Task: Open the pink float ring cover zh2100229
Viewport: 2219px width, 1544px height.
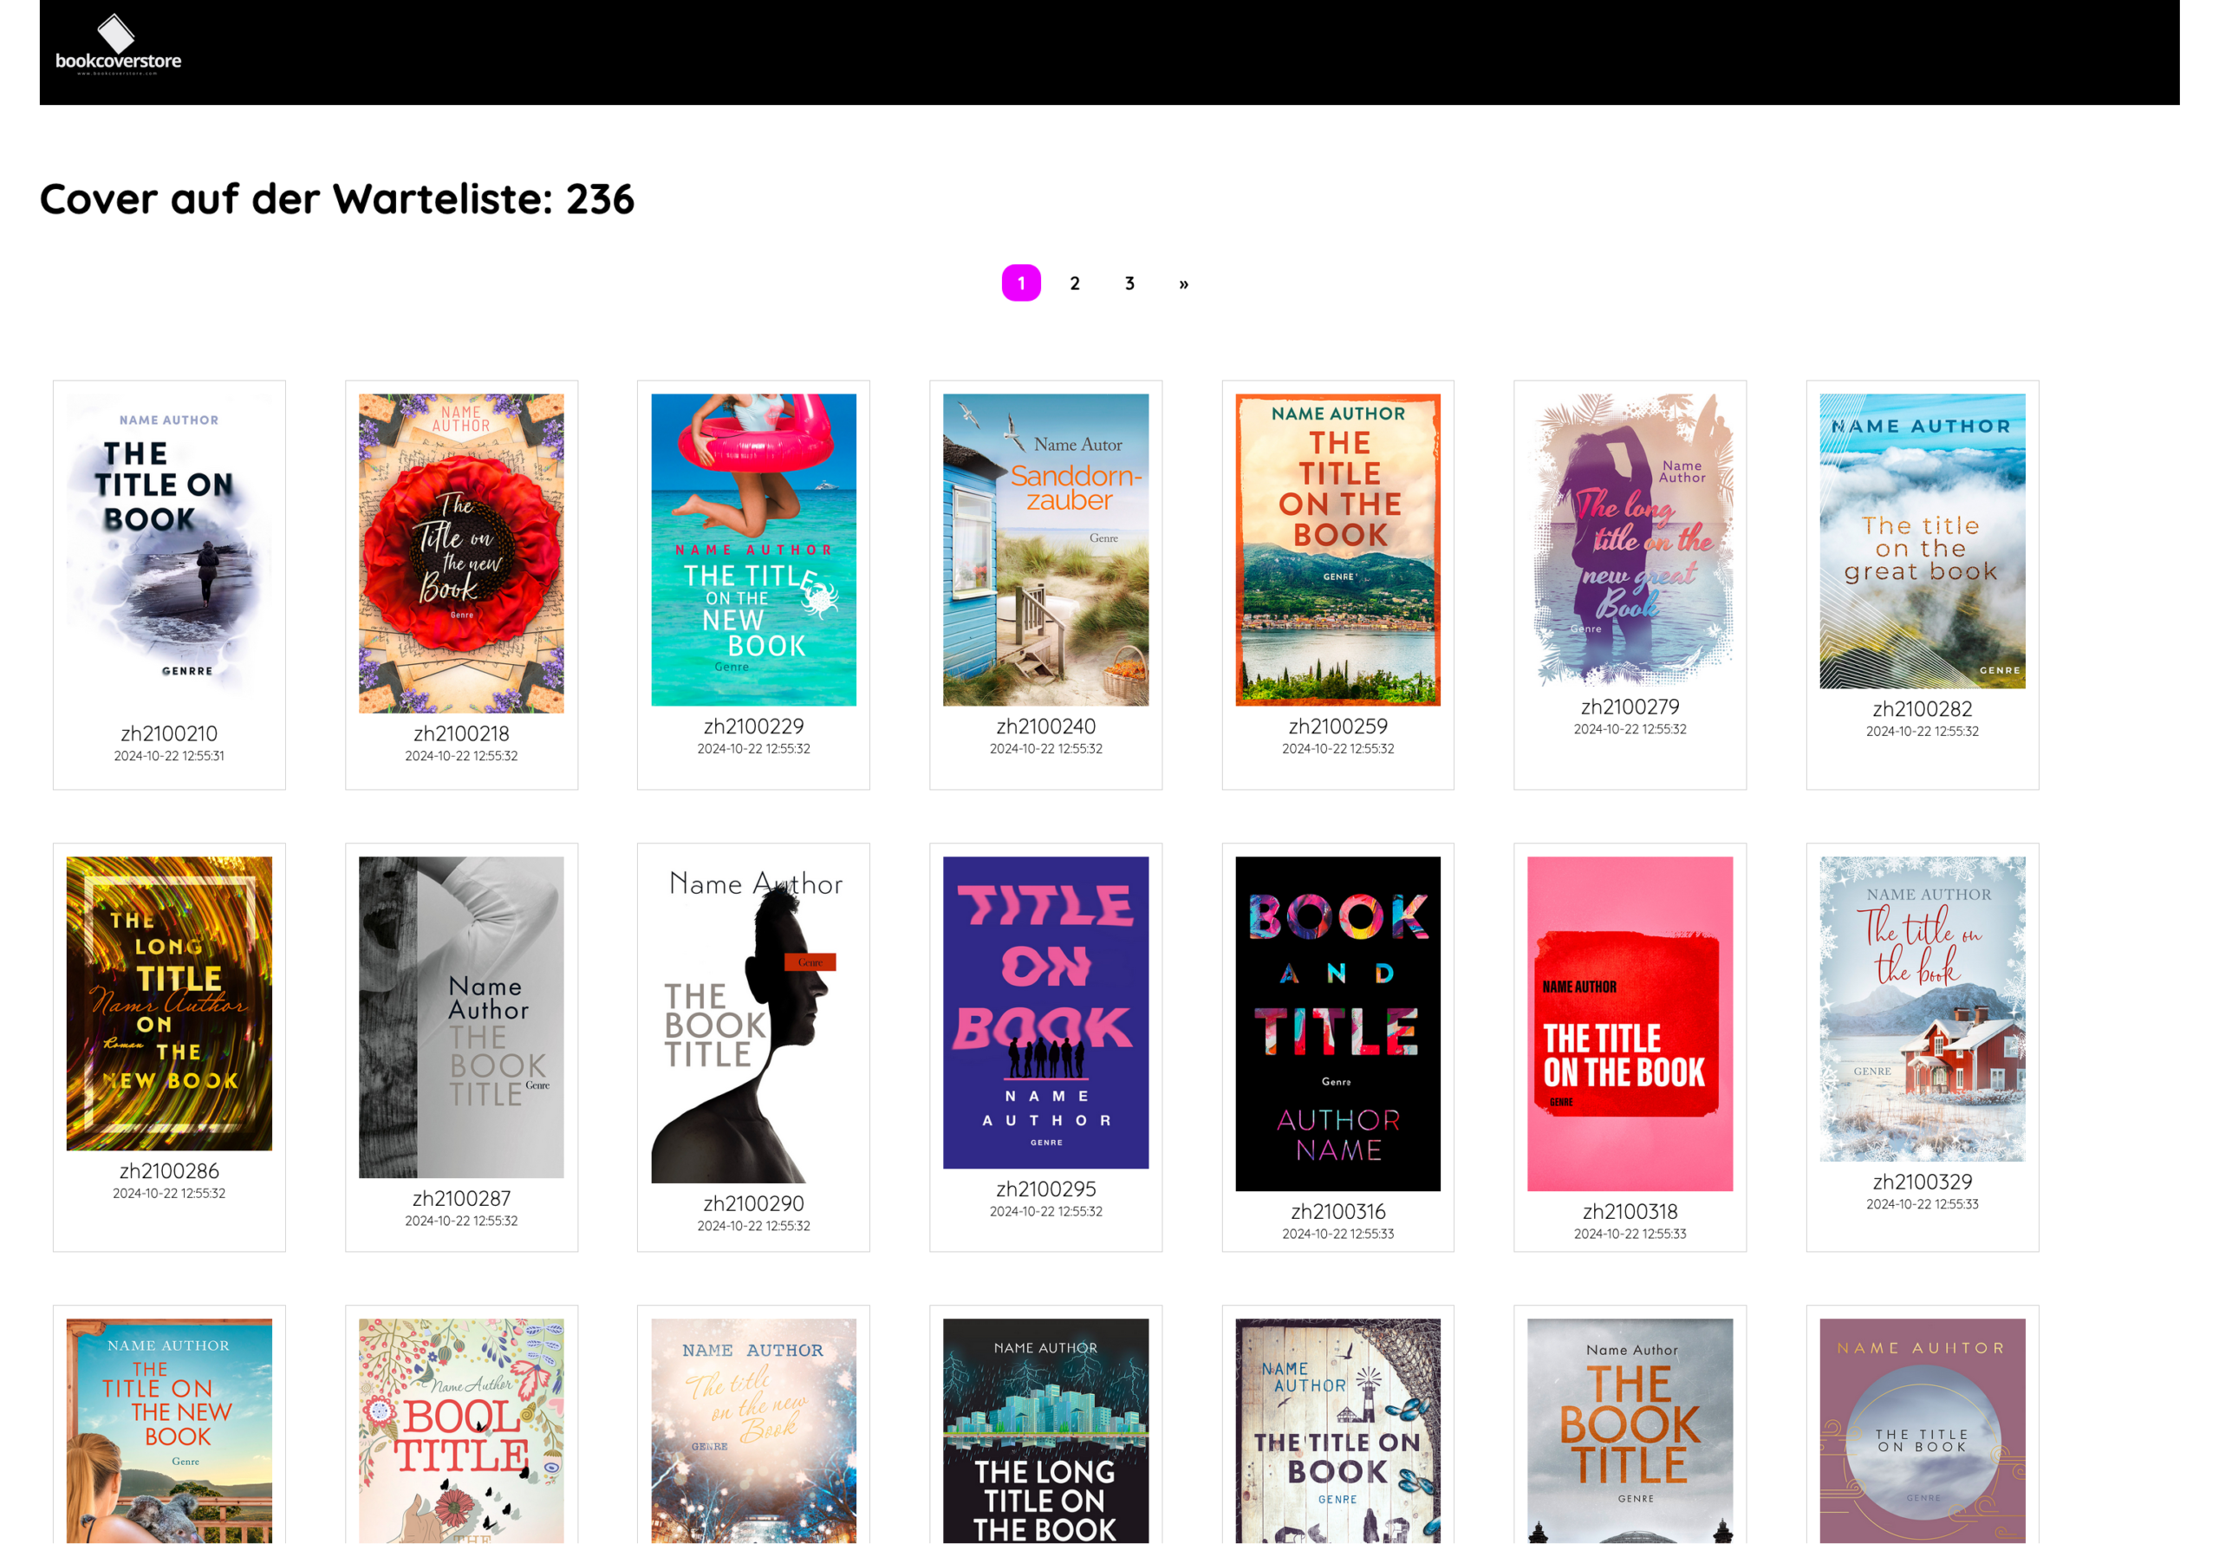Action: [753, 549]
